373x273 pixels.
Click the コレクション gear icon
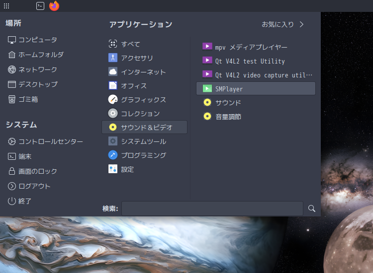pos(113,113)
